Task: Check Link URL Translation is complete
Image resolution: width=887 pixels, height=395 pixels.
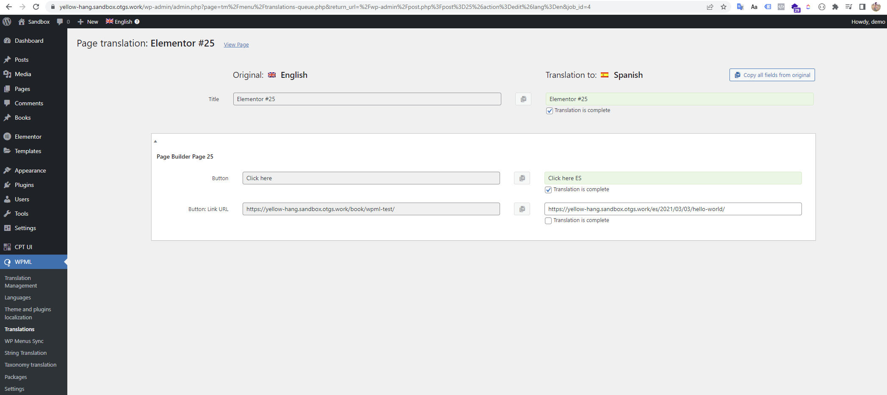Action: 548,221
